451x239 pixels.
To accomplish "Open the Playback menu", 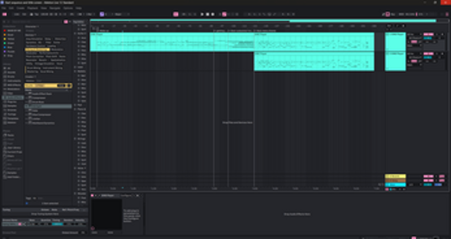I will (x=33, y=8).
